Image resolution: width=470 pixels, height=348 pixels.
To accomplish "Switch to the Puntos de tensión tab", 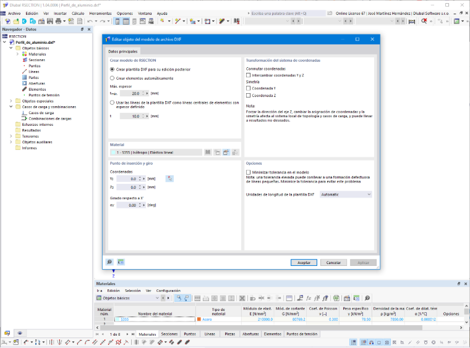I will [302, 334].
